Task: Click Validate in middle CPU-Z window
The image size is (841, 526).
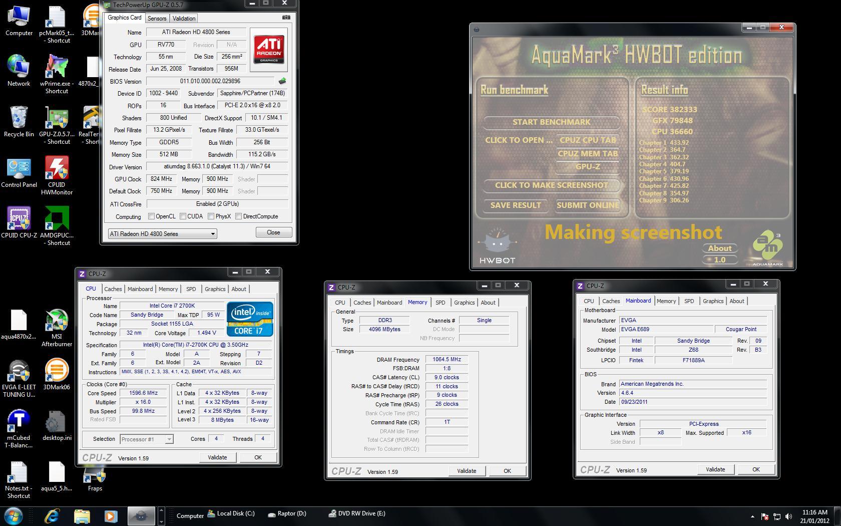Action: (467, 471)
